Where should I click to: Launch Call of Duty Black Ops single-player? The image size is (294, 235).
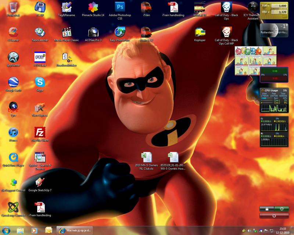tap(226, 11)
